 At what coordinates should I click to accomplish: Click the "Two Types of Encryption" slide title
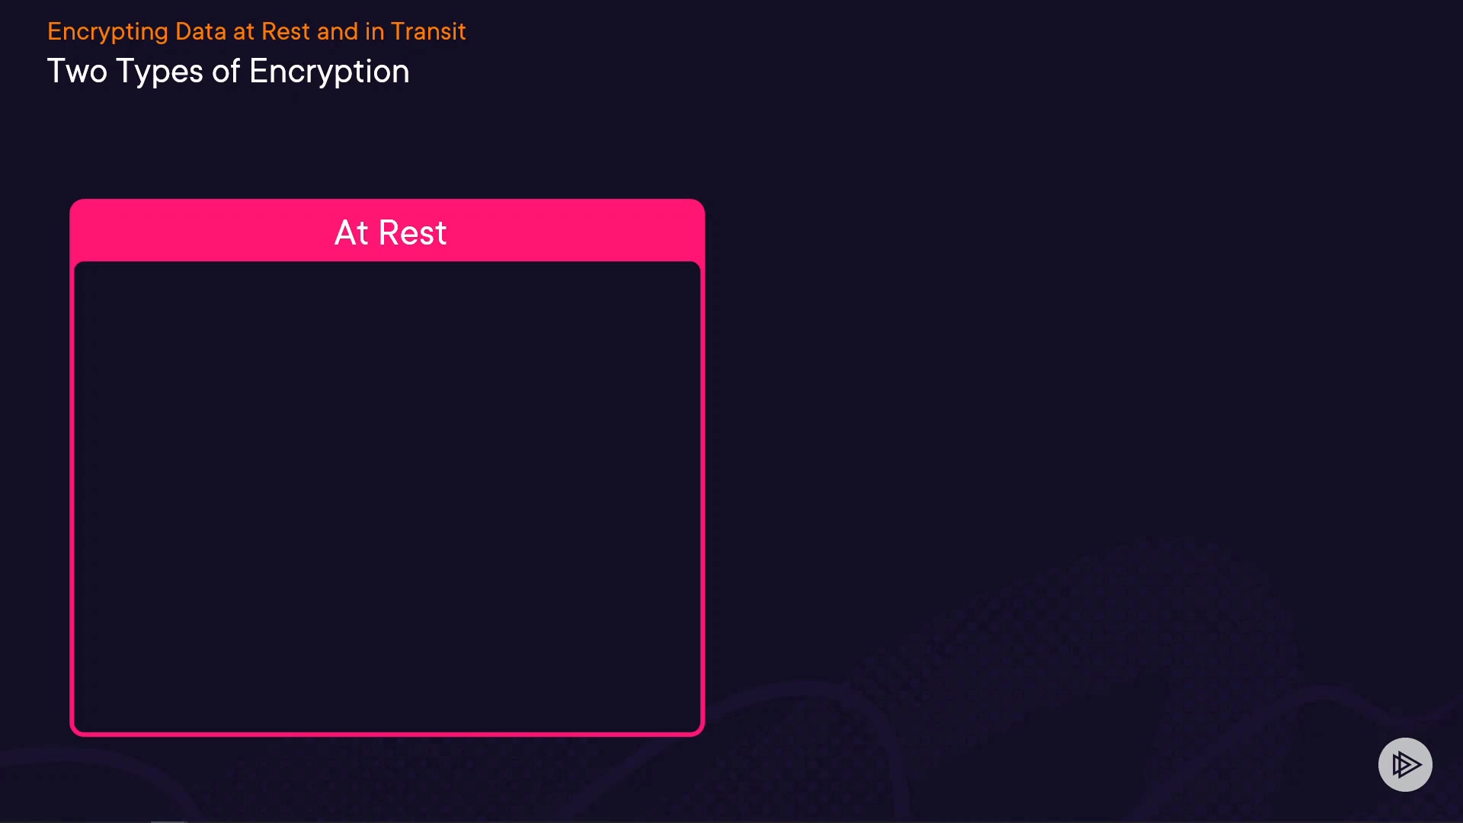(228, 72)
